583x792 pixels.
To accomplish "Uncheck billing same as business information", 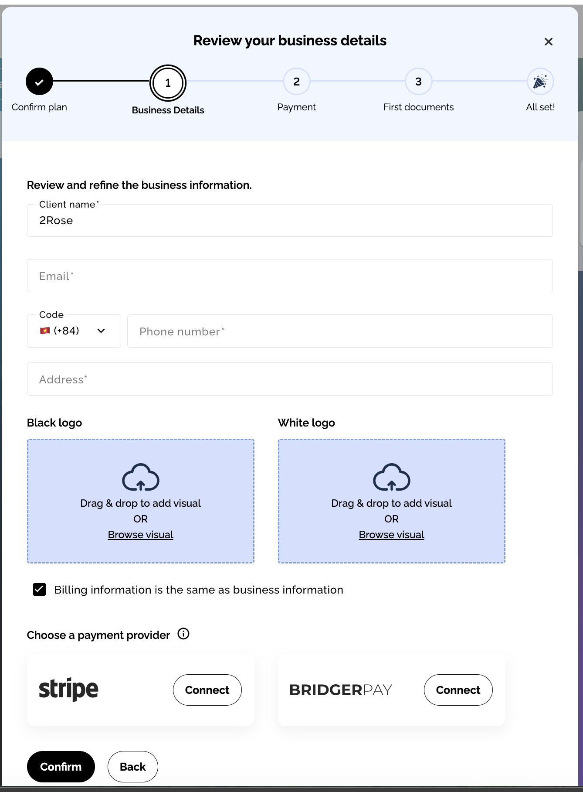I will (40, 590).
